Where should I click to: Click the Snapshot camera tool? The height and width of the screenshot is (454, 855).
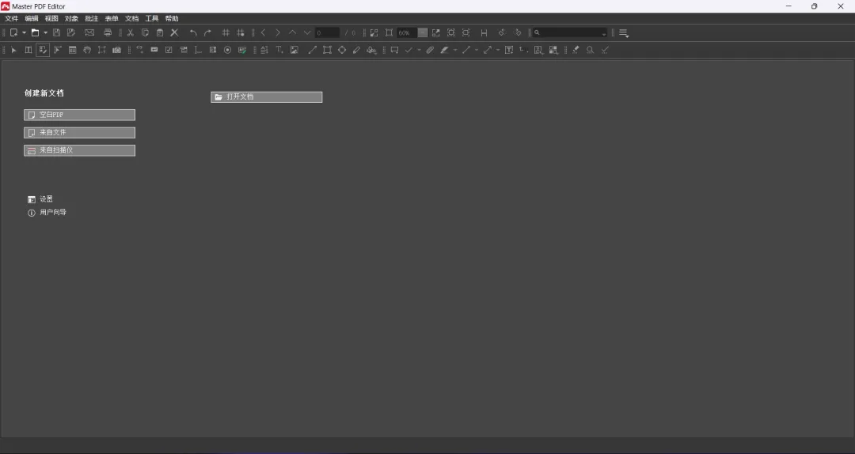click(116, 50)
